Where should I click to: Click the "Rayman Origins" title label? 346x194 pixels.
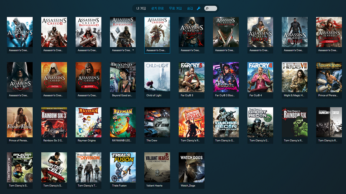point(87,140)
